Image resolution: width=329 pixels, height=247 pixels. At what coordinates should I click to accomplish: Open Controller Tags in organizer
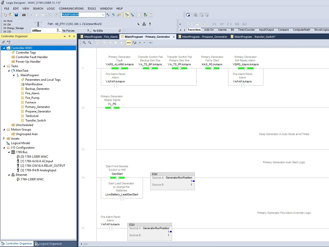click(x=26, y=53)
